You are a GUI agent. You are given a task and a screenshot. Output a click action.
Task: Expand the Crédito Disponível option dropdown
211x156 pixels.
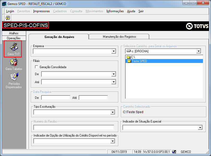tap(113, 141)
